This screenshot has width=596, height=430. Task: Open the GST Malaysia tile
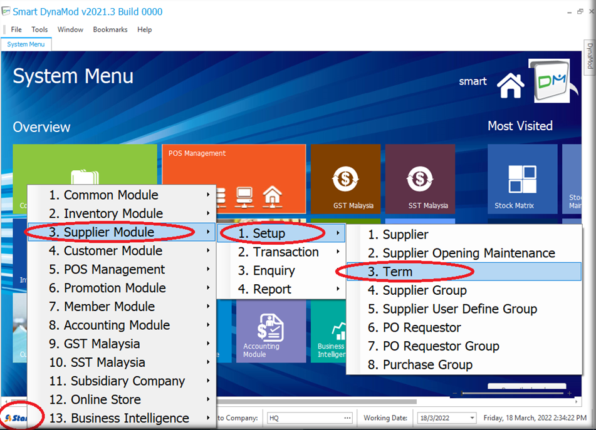(x=345, y=179)
